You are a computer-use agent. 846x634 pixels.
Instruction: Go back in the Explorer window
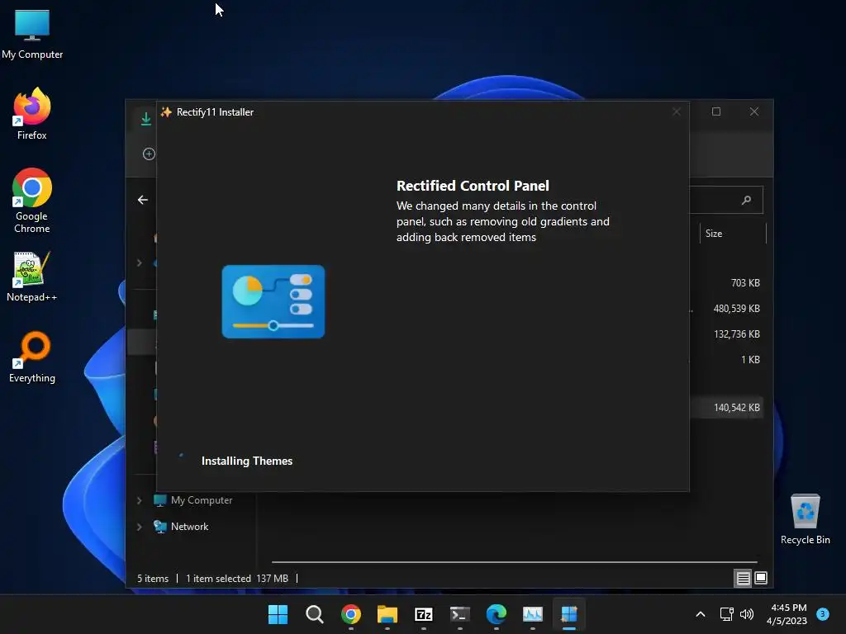click(142, 200)
